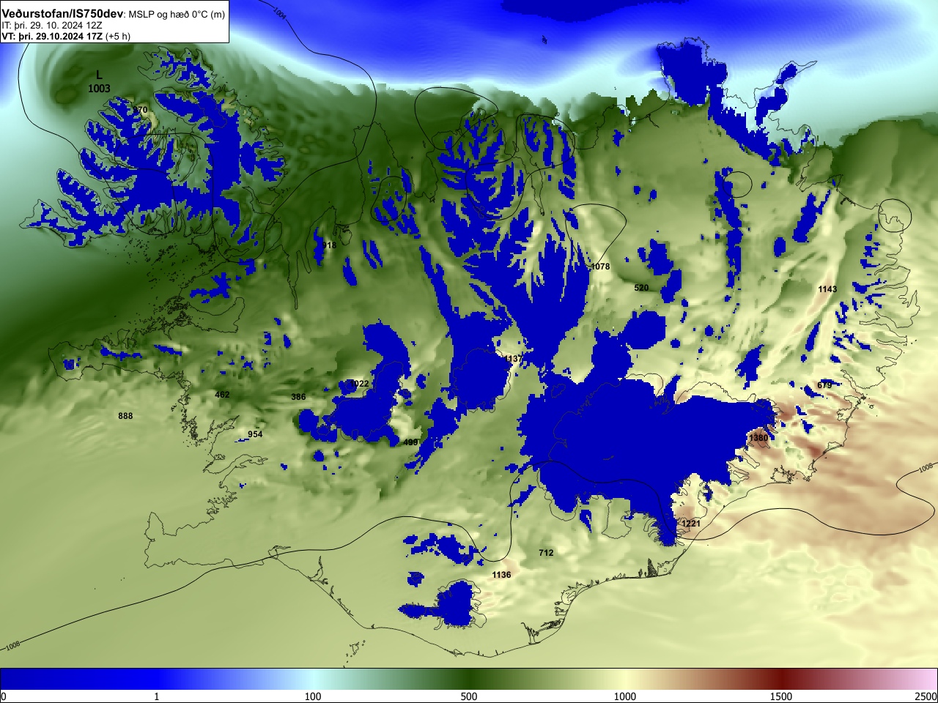Click the 918 height value

point(329,245)
